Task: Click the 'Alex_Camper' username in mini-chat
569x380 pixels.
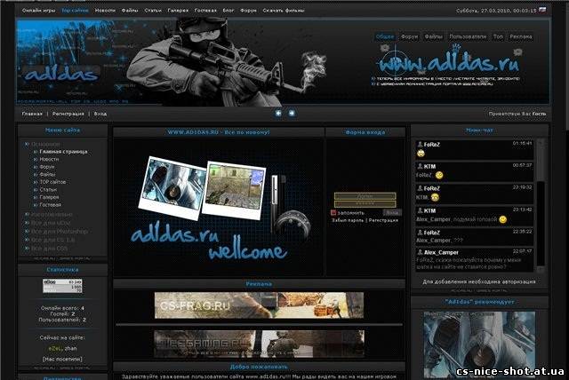Action: [x=441, y=252]
